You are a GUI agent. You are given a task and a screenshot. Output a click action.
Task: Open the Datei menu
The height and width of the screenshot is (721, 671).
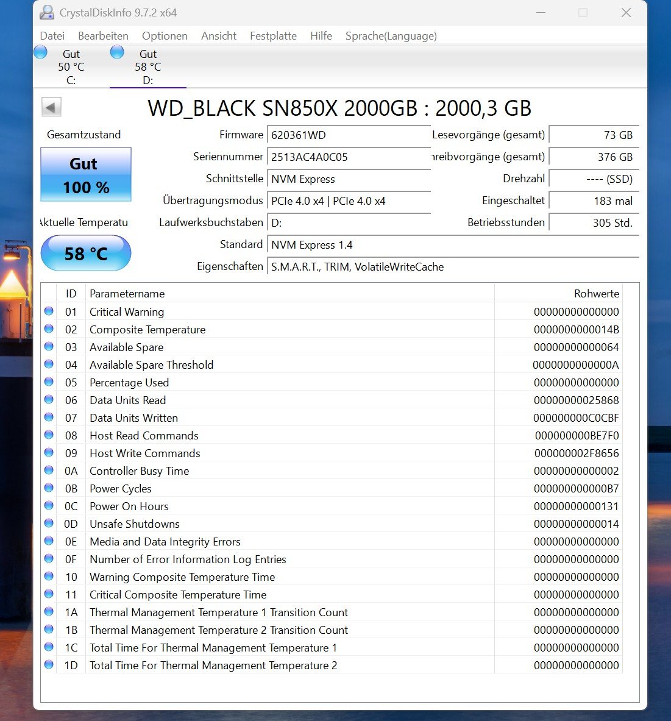[x=52, y=36]
